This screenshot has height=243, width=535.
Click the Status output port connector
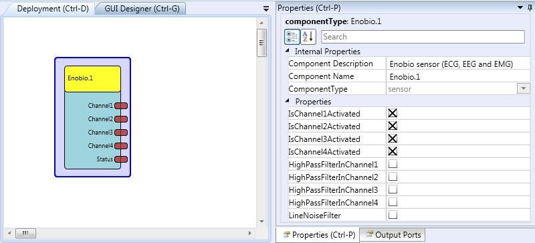tap(121, 159)
